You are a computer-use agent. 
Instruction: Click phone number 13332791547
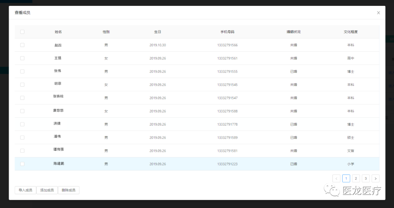point(227,98)
